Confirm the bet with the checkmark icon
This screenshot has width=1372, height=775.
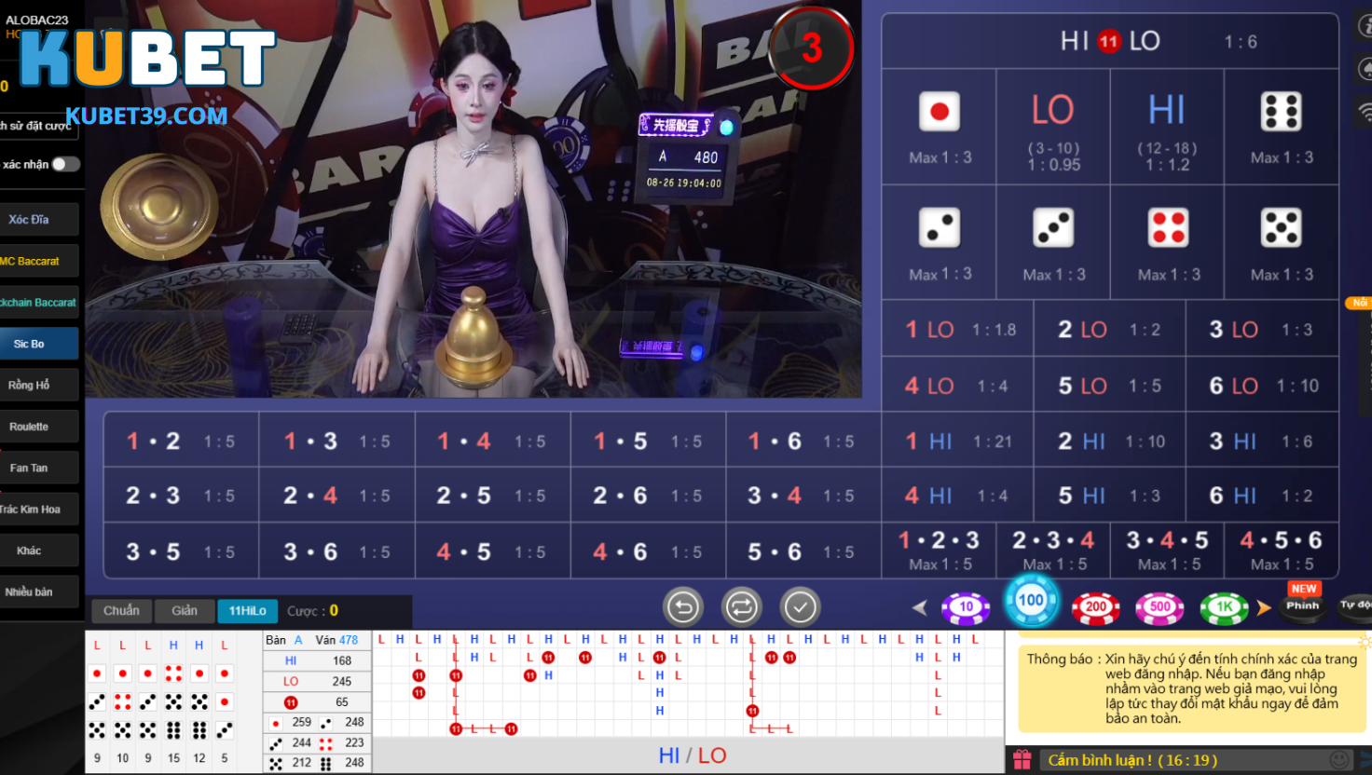(x=800, y=606)
